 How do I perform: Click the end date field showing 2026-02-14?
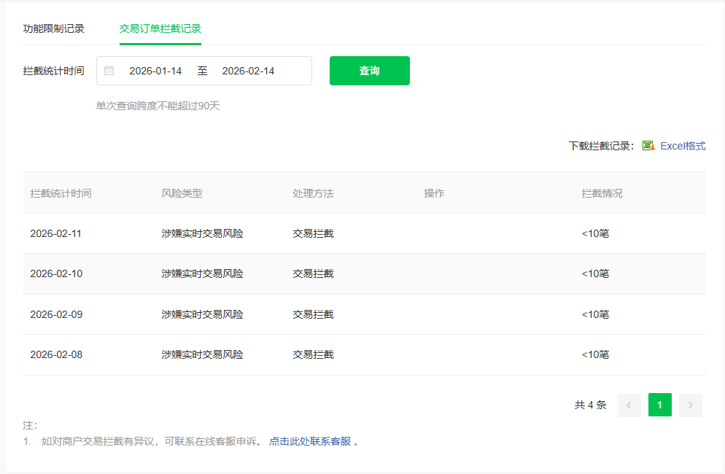[x=247, y=70]
